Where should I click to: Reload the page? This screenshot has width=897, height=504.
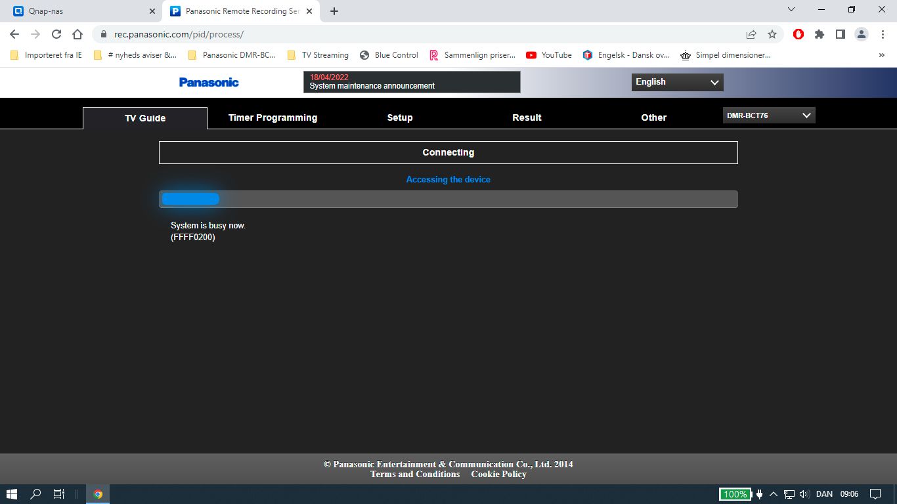[x=56, y=34]
